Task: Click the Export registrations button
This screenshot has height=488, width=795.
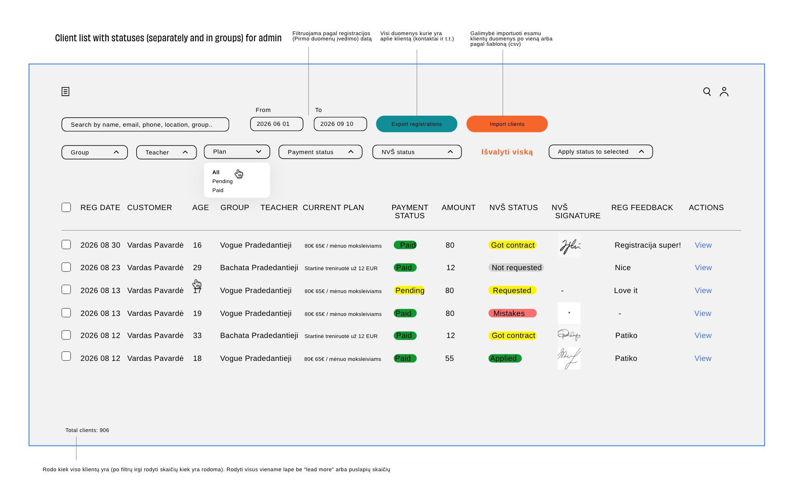Action: tap(416, 124)
